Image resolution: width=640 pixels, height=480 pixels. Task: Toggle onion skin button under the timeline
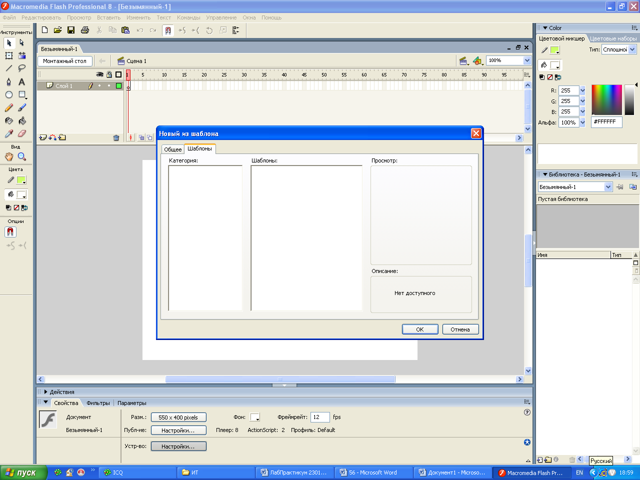pyautogui.click(x=142, y=137)
